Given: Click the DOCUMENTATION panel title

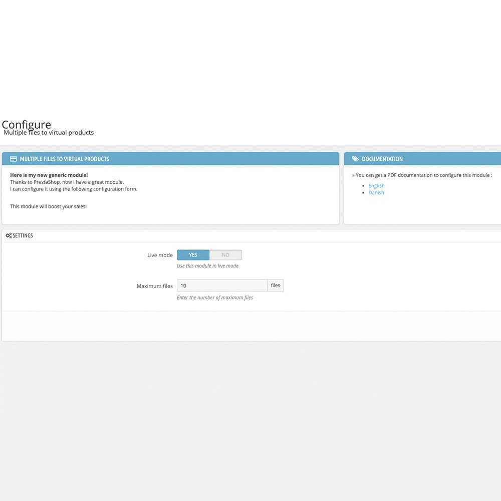Looking at the screenshot, I should pyautogui.click(x=382, y=159).
